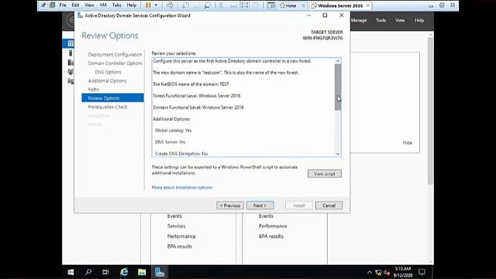Click the VMware pause VM icon
Screen dimensions: 496x279
pyautogui.click(x=148, y=5)
